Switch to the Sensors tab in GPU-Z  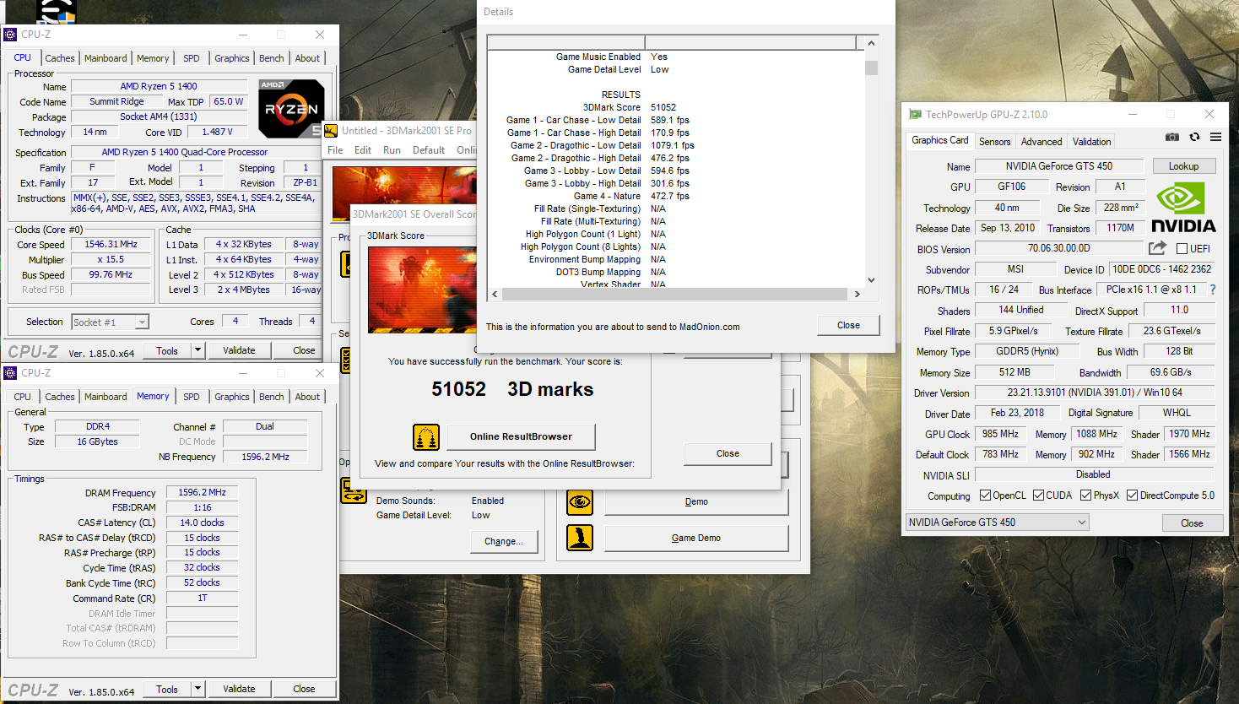point(994,142)
